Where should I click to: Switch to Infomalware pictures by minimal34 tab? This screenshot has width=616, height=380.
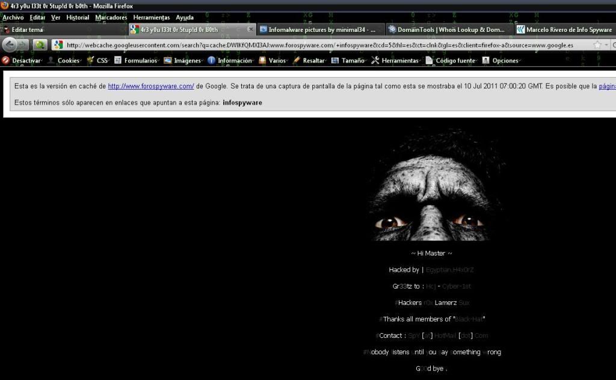pos(321,29)
